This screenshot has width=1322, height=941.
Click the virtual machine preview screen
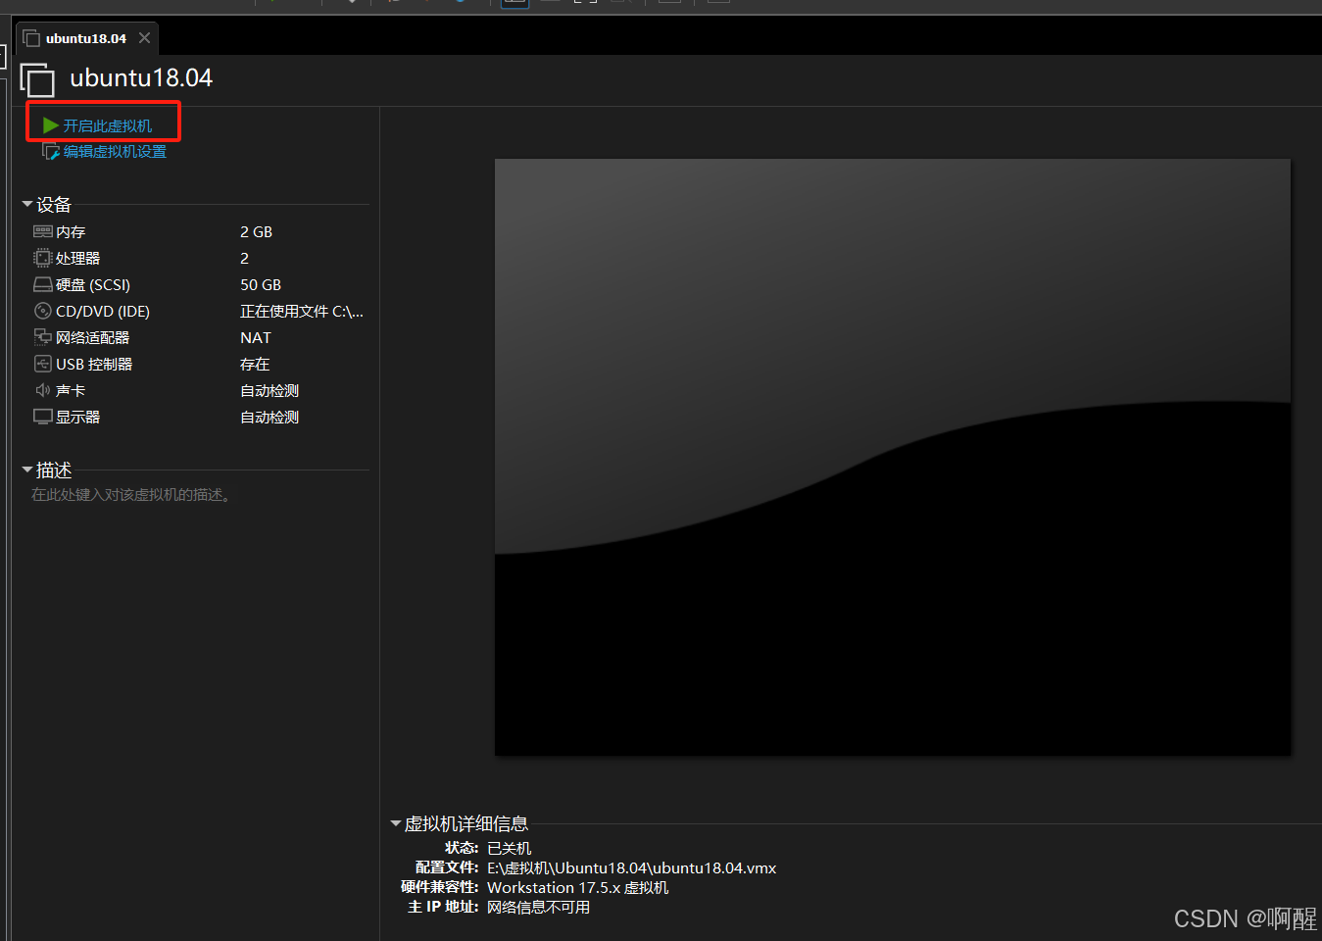pos(892,457)
